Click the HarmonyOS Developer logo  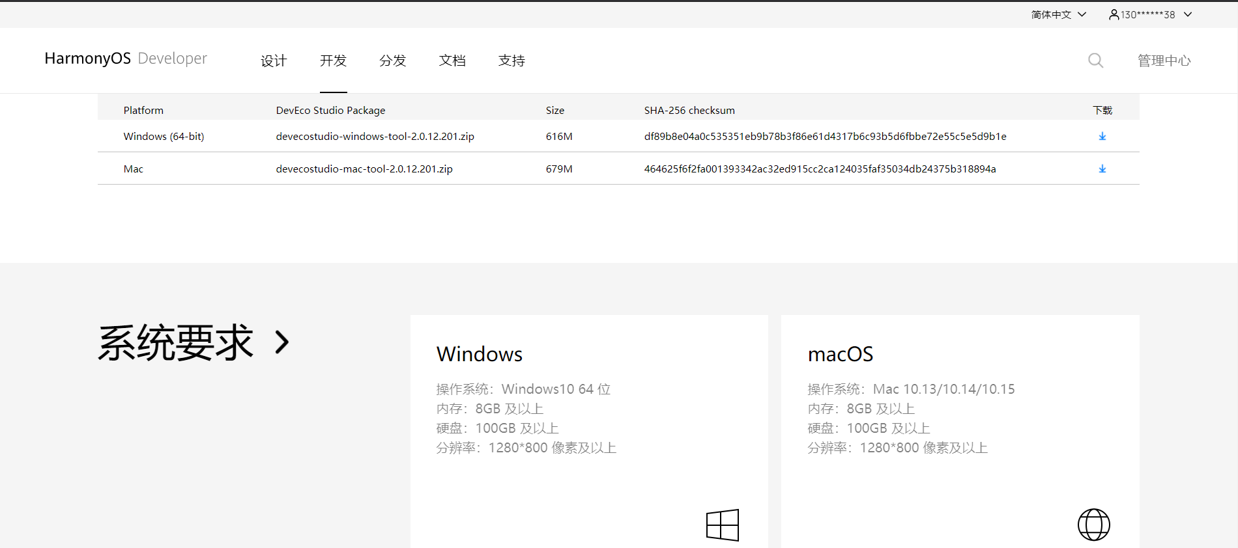pyautogui.click(x=126, y=59)
